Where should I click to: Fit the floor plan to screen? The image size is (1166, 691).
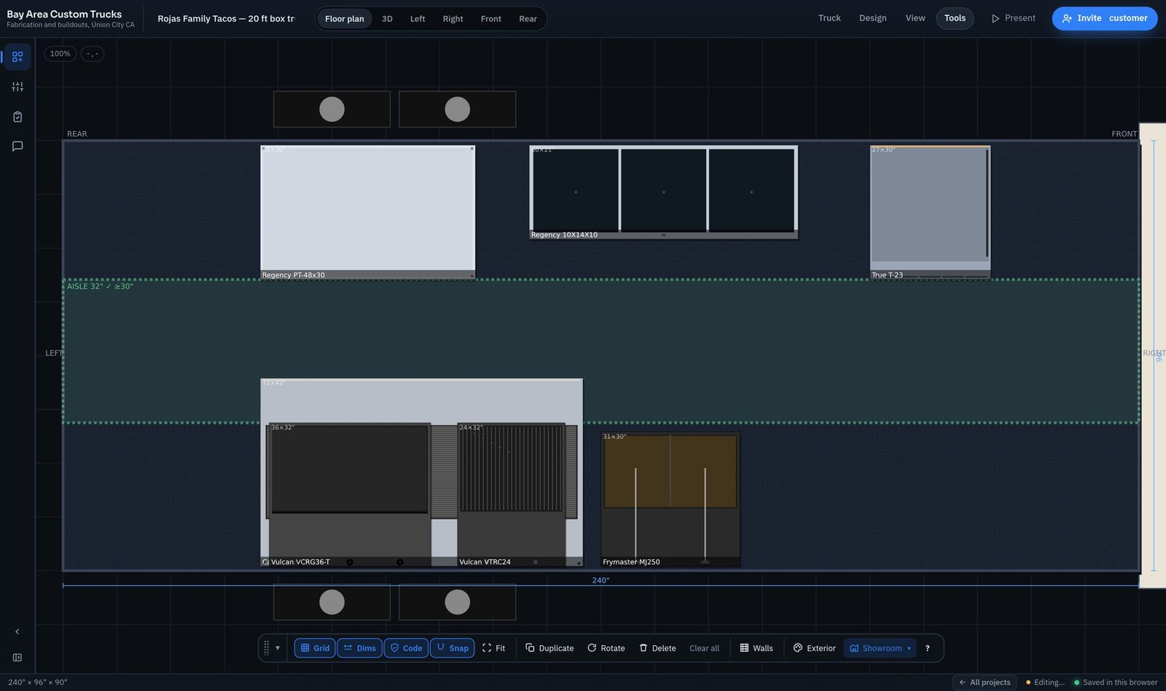coord(493,648)
